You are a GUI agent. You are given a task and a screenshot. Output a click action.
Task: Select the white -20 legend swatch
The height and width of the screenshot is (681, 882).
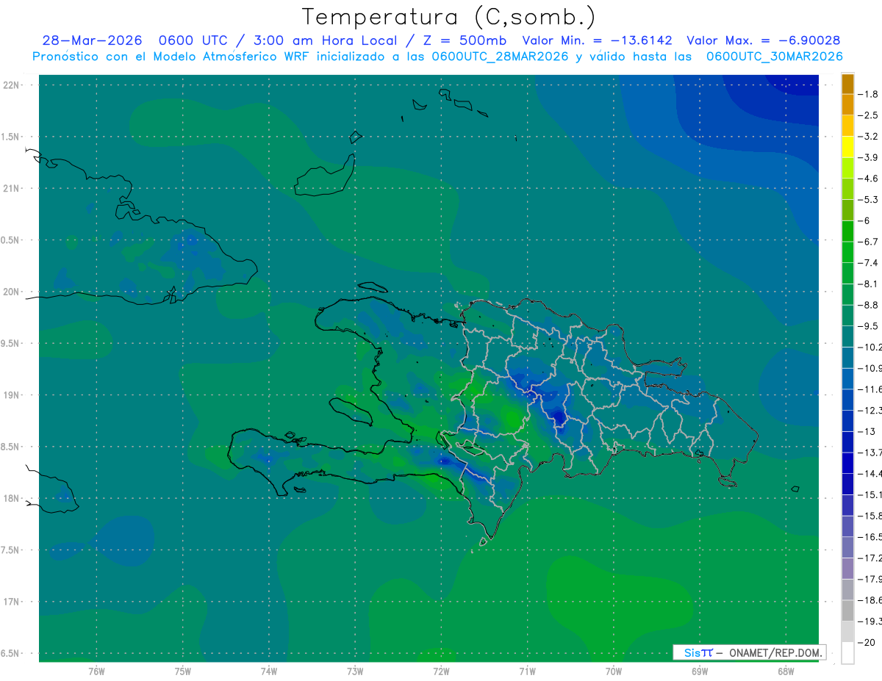point(847,653)
